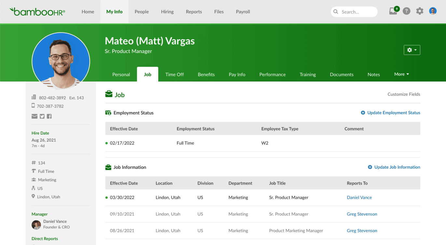Click the settings gear in the top bar
Image resolution: width=446 pixels, height=245 pixels.
[x=420, y=11]
